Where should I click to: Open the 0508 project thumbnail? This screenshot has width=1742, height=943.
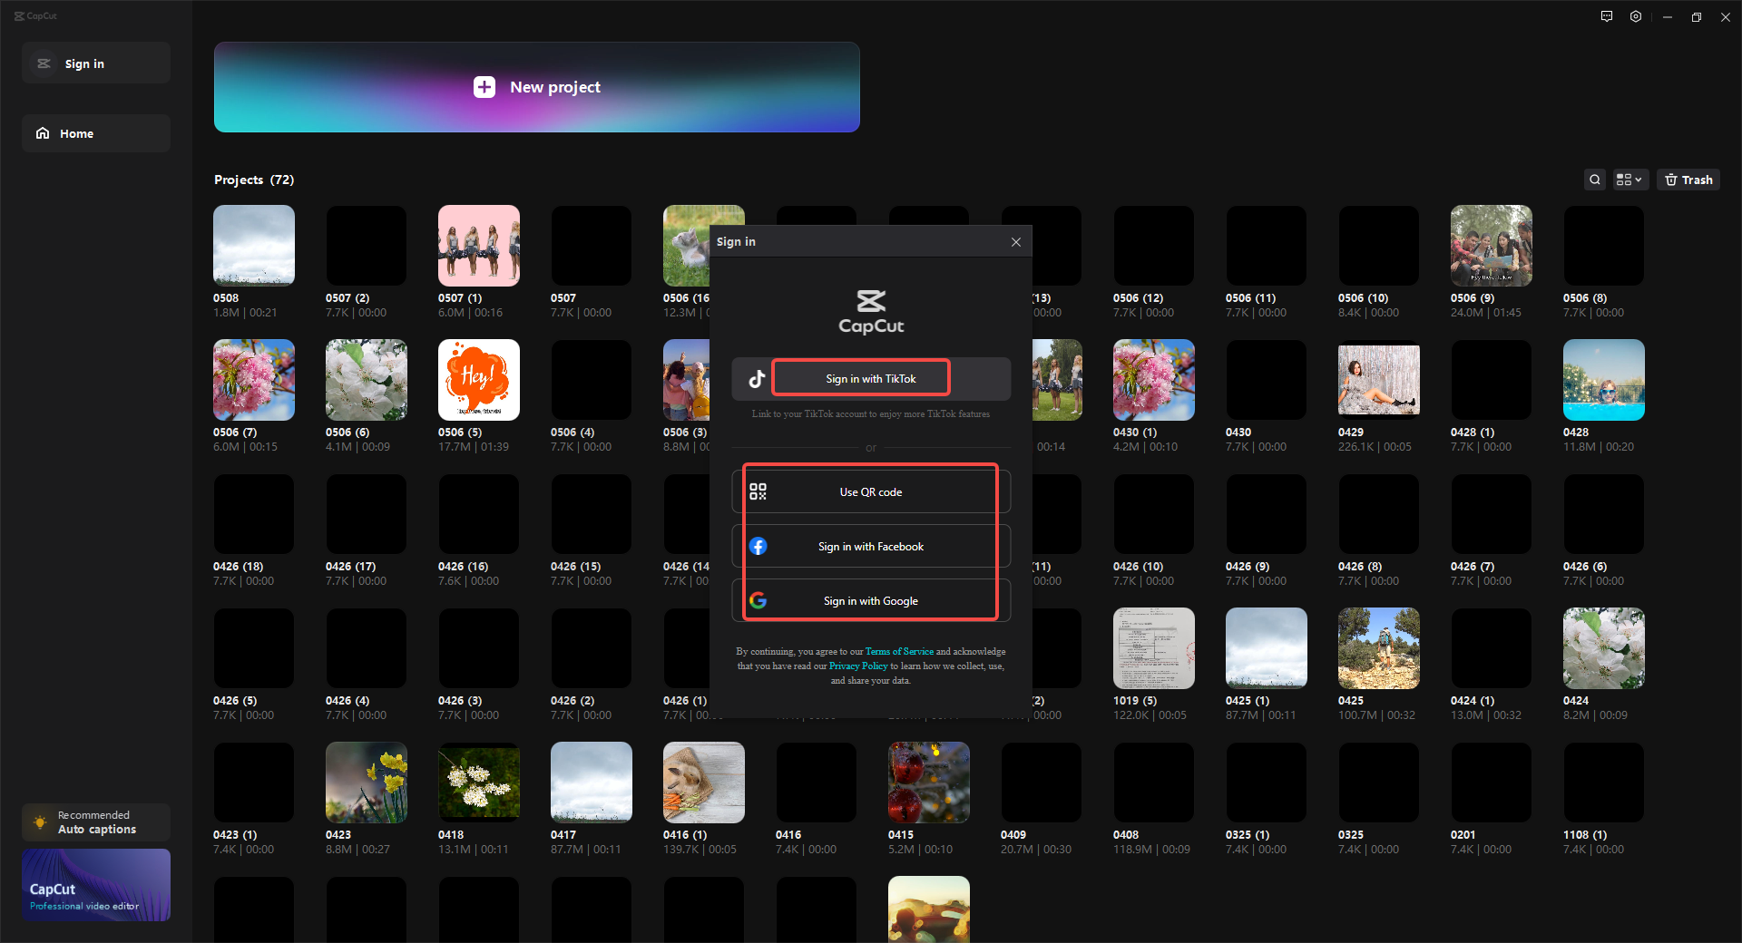(x=254, y=246)
